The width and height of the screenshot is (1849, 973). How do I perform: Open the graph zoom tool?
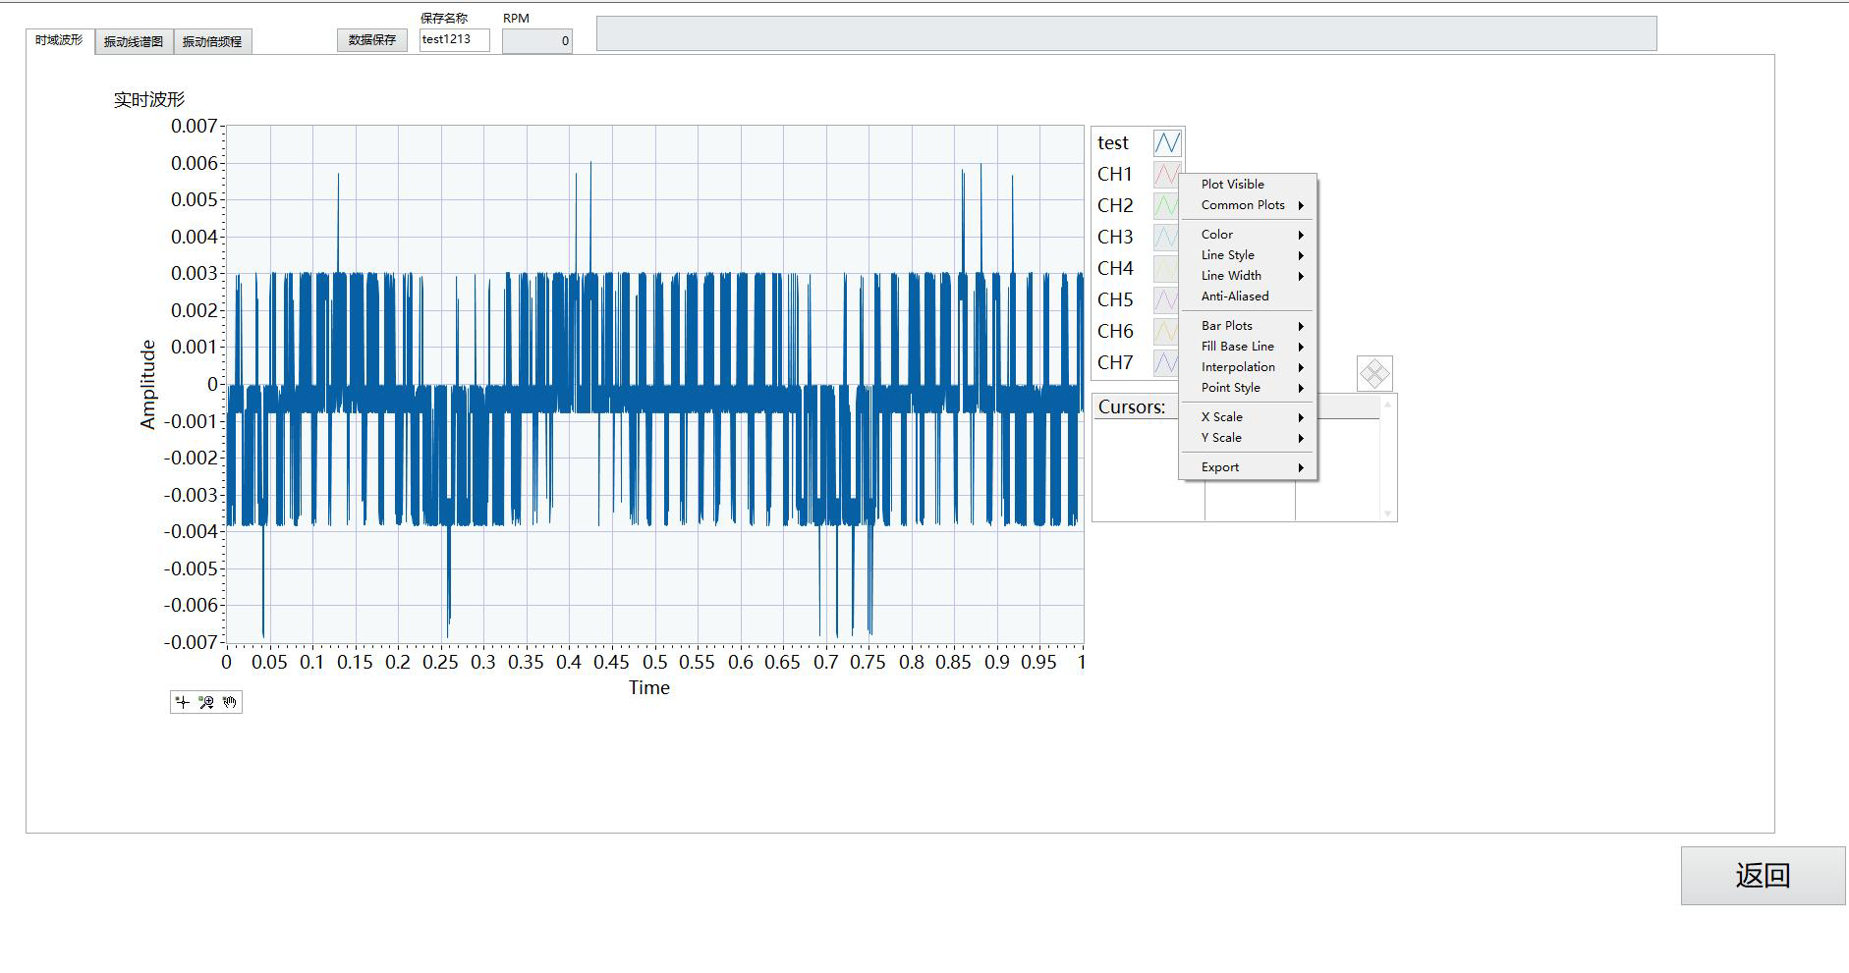pos(206,702)
